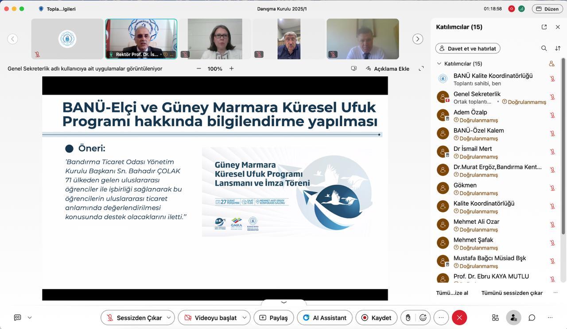This screenshot has height=329, width=567.
Task: Click the 100% zoom level value
Action: pyautogui.click(x=215, y=69)
